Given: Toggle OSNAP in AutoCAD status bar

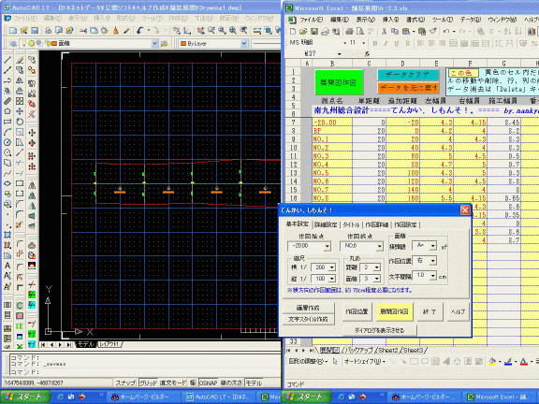Looking at the screenshot, I should pyautogui.click(x=208, y=382).
